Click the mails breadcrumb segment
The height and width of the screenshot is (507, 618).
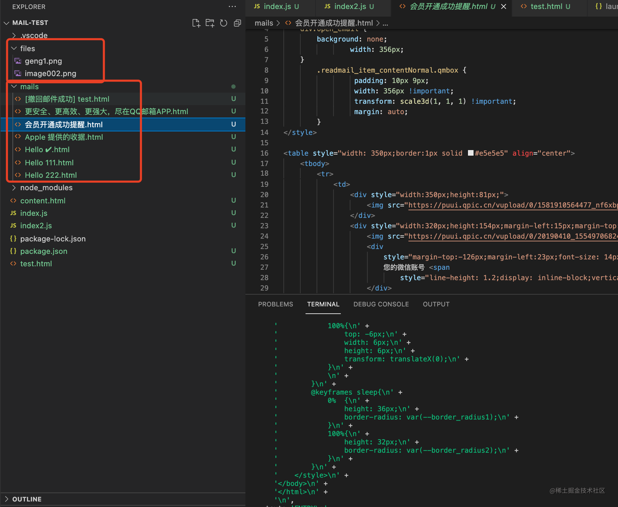point(264,23)
